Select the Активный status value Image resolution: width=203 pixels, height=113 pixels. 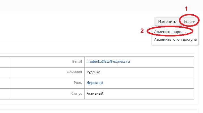[95, 94]
